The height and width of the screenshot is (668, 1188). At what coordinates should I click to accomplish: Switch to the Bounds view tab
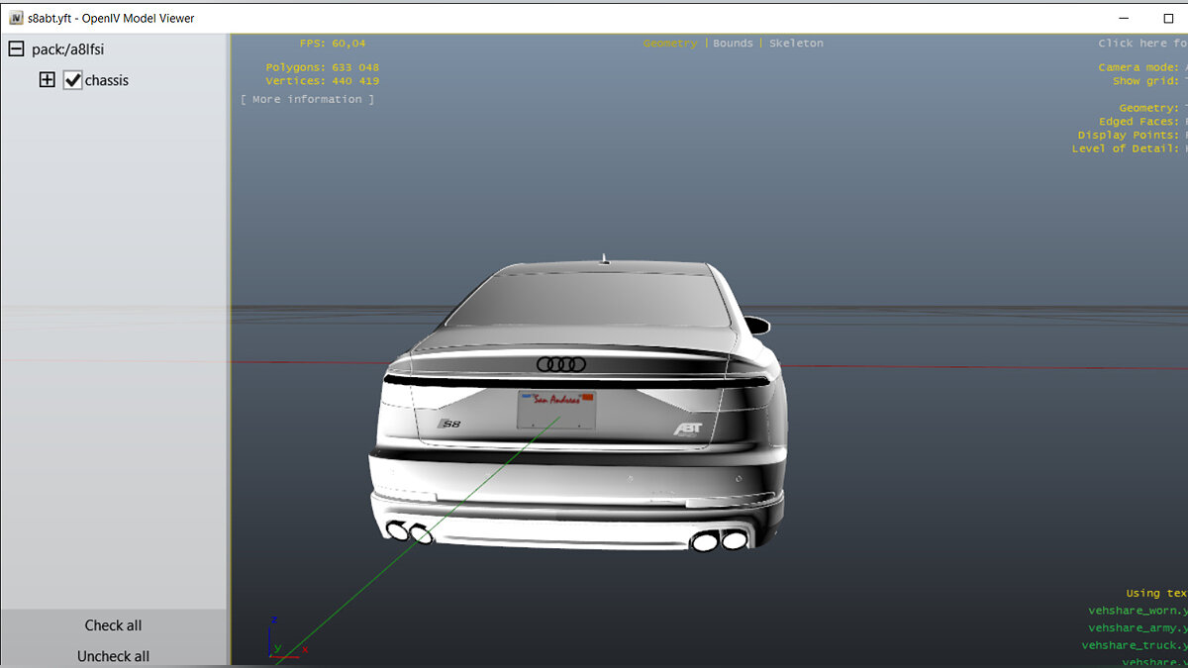(733, 44)
